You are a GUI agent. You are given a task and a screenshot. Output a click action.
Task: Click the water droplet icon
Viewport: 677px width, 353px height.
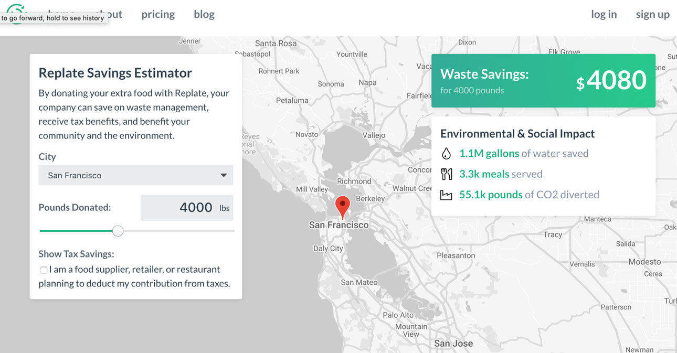[446, 154]
